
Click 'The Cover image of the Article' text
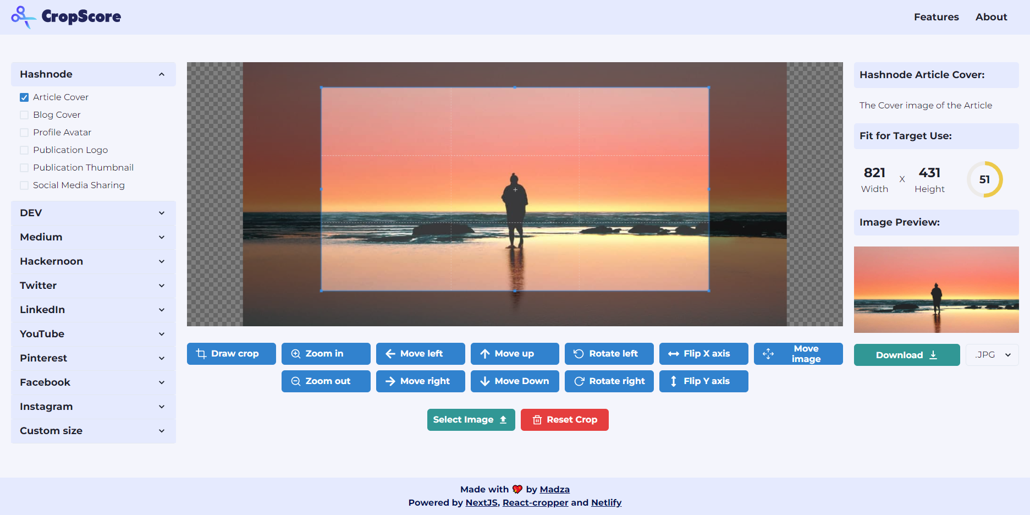(x=926, y=105)
